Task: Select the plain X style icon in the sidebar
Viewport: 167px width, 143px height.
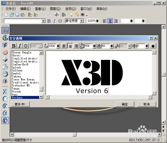Action: 5,92
